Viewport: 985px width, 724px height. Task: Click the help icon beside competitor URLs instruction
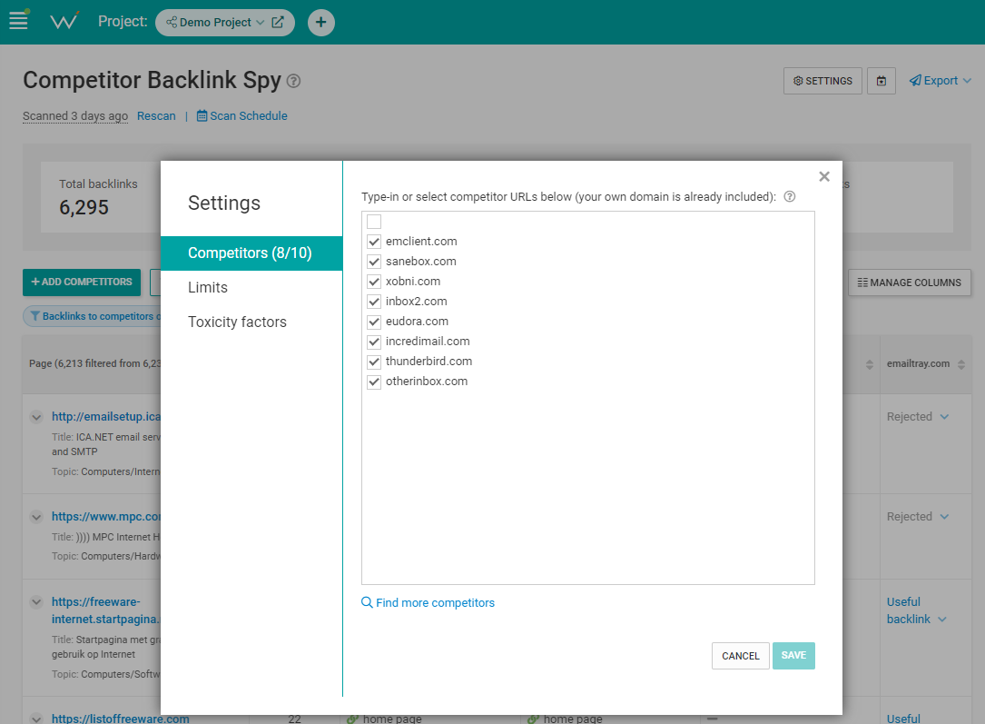790,197
